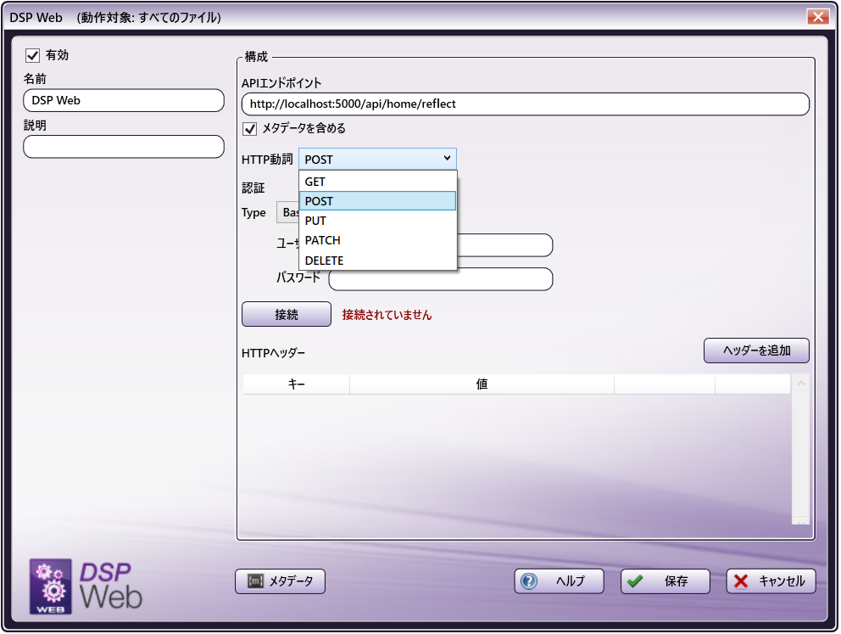Toggle メタデータを含める checkbox
This screenshot has height=634, width=841.
click(x=250, y=129)
